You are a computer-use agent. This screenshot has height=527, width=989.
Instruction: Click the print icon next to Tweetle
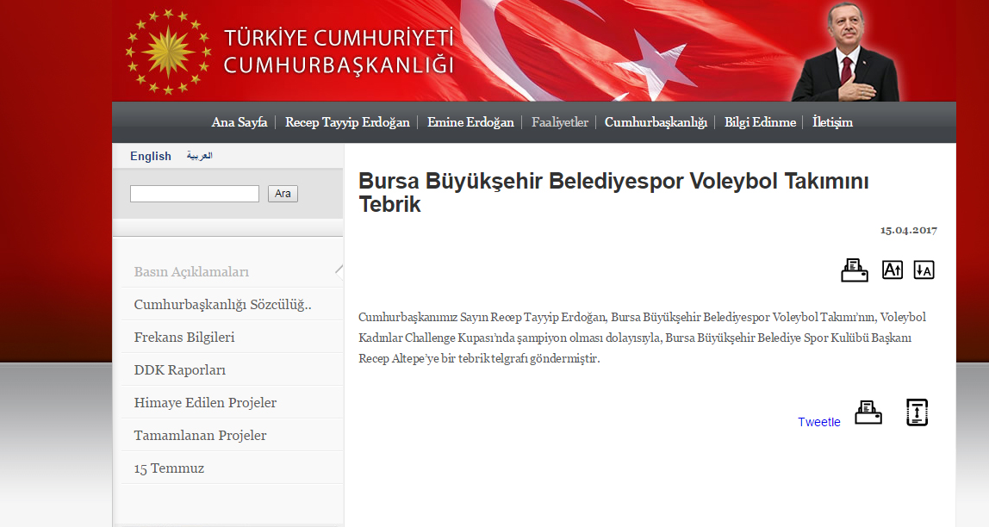pos(868,412)
